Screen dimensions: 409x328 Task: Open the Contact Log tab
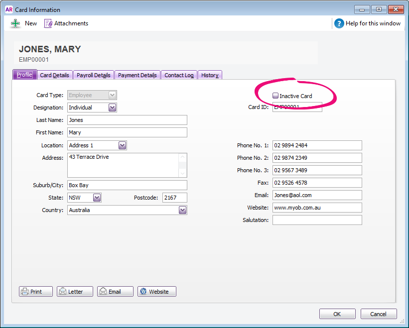pyautogui.click(x=179, y=75)
